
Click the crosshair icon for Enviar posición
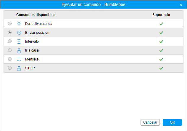pos(19,33)
